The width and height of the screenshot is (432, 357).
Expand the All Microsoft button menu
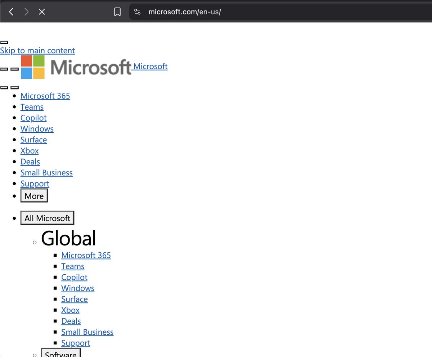point(47,218)
